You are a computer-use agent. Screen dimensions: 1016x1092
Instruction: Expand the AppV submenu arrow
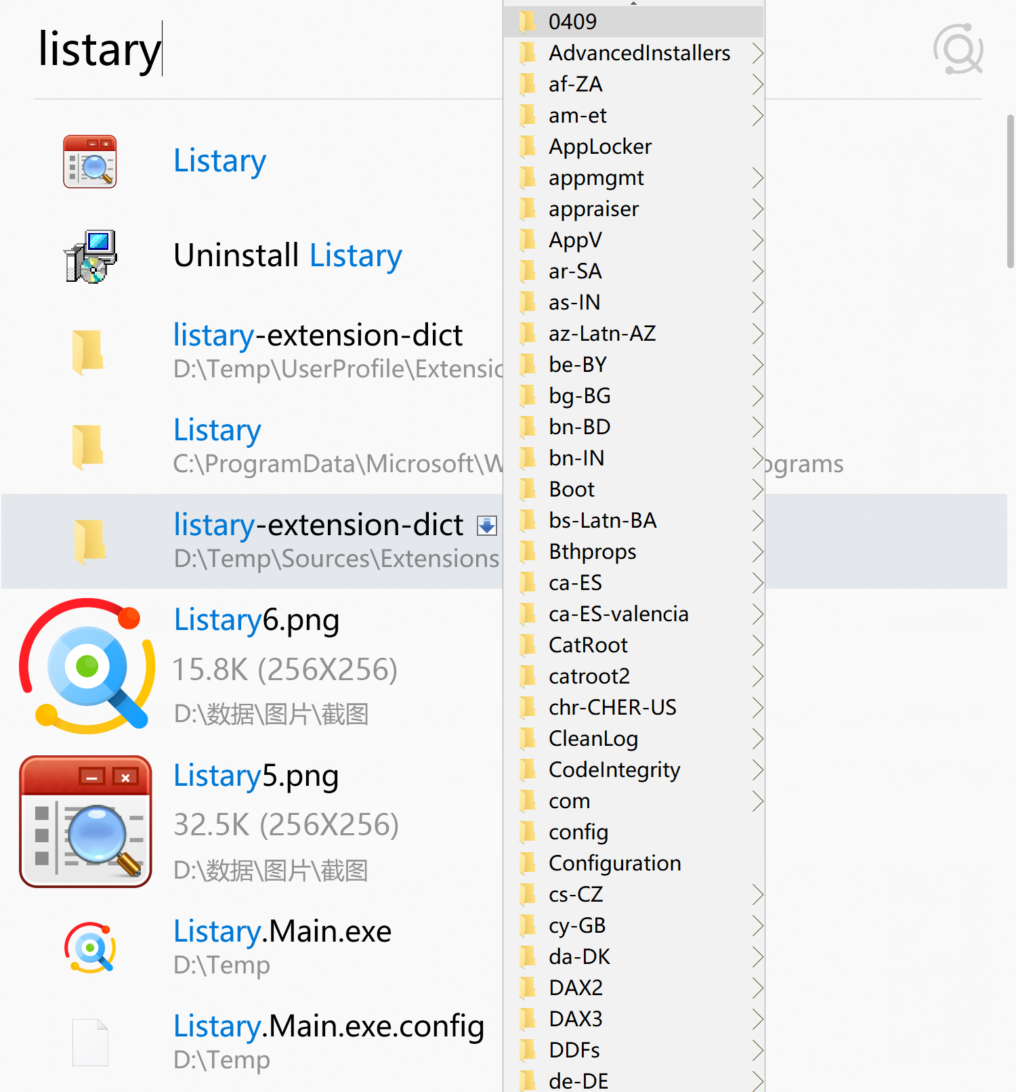coord(758,240)
